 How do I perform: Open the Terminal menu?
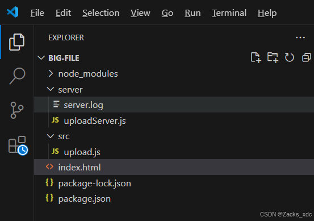pyautogui.click(x=229, y=13)
